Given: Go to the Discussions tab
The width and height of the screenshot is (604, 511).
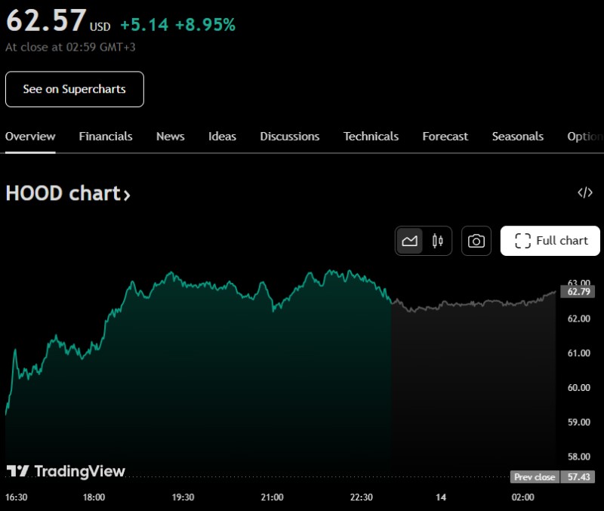Looking at the screenshot, I should (x=289, y=137).
